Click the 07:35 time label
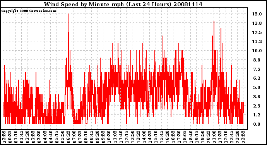 coord(80,137)
